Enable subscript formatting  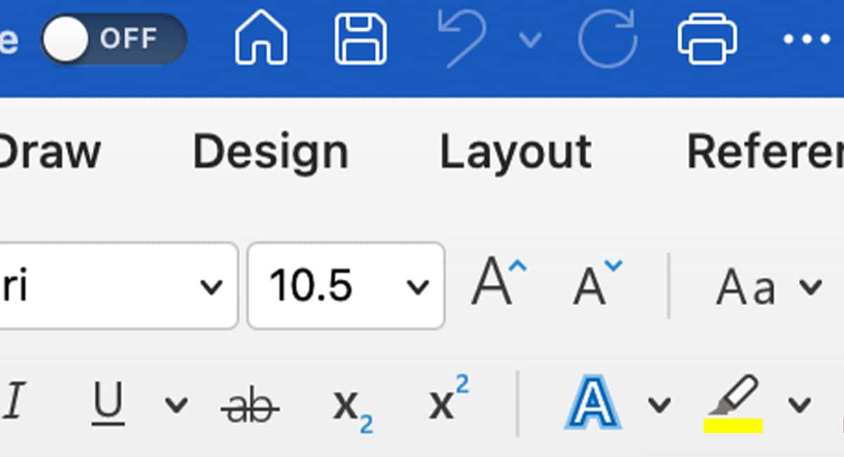tap(352, 404)
